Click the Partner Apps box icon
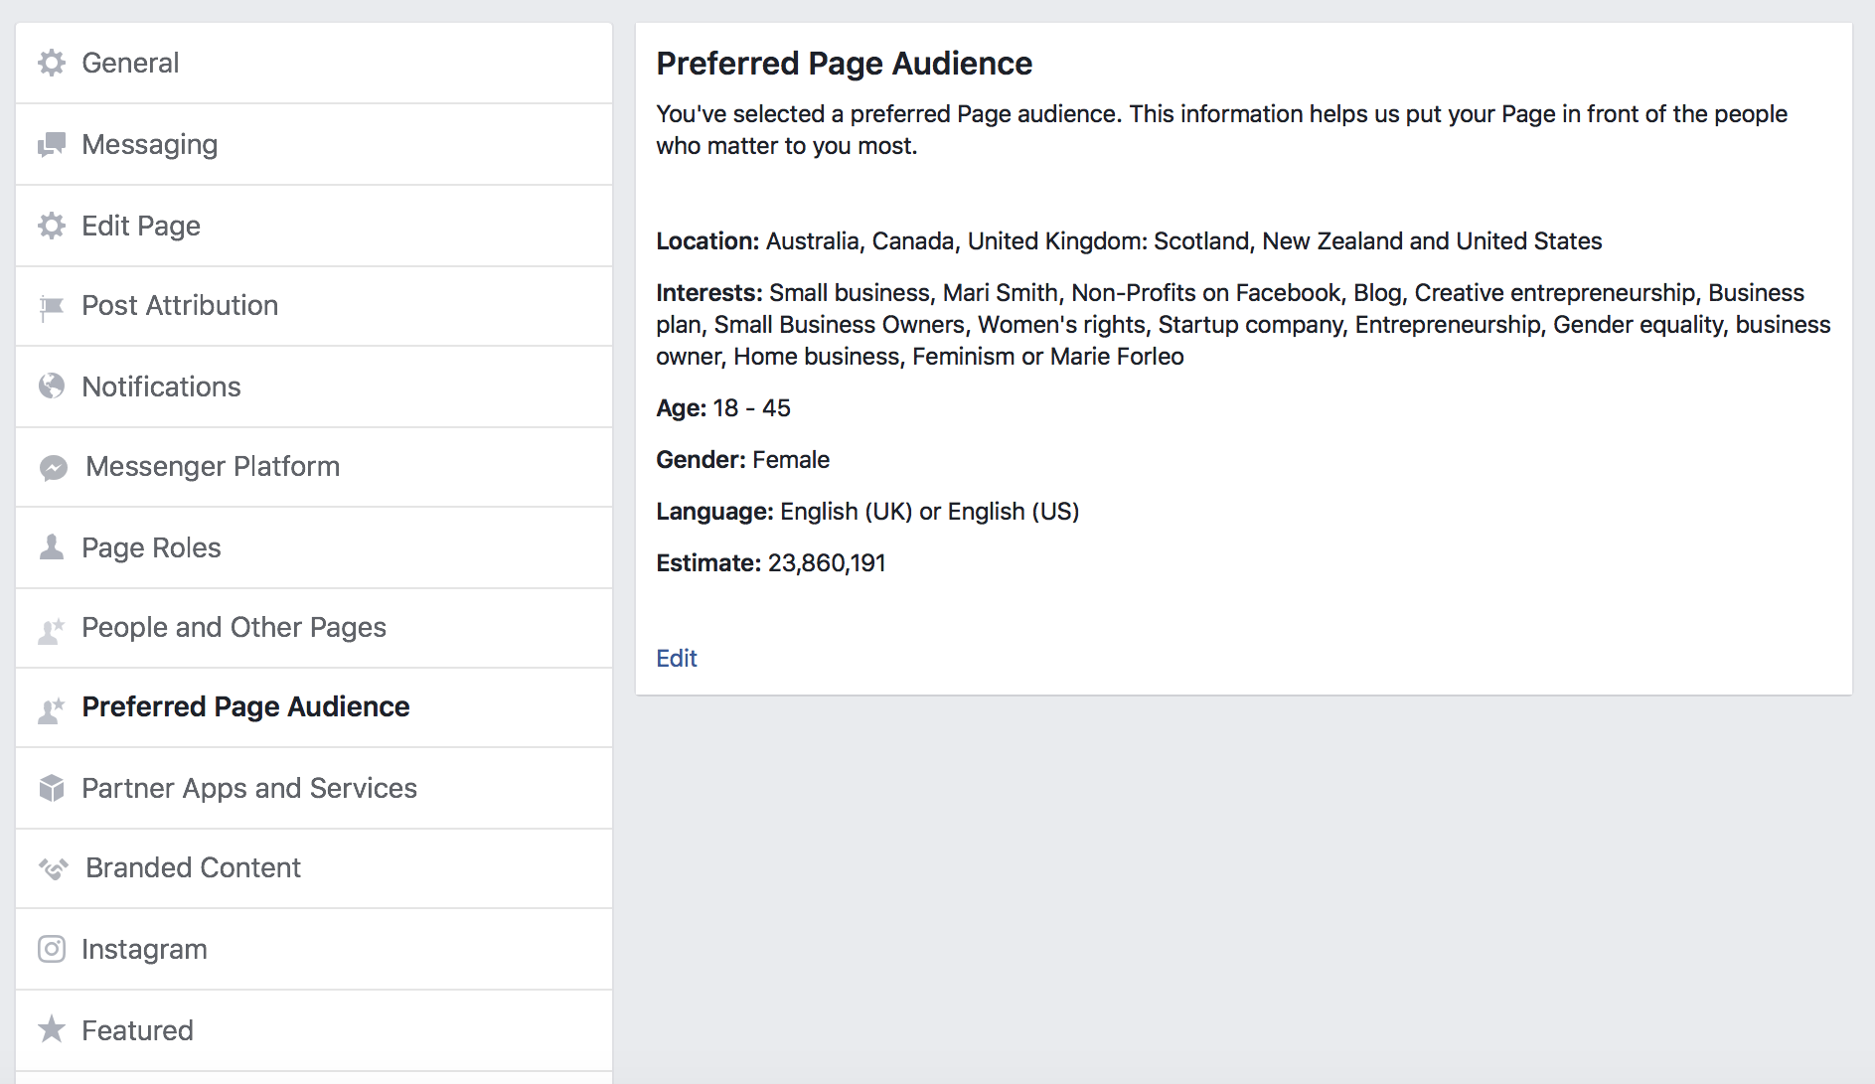The width and height of the screenshot is (1875, 1084). 52,788
